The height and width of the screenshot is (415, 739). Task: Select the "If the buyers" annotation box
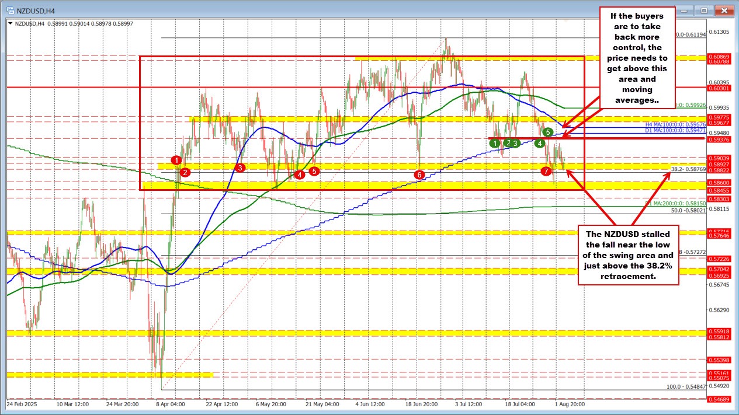[639, 56]
